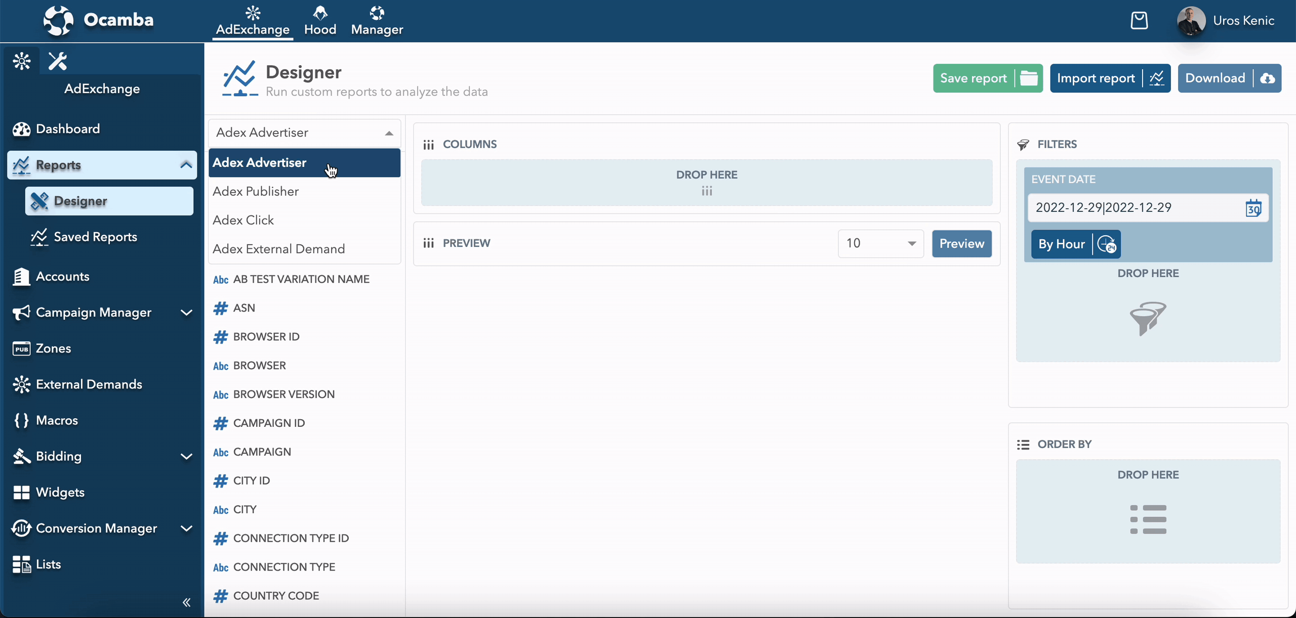This screenshot has width=1296, height=618.
Task: Choose Adex Click option in list
Action: [304, 220]
